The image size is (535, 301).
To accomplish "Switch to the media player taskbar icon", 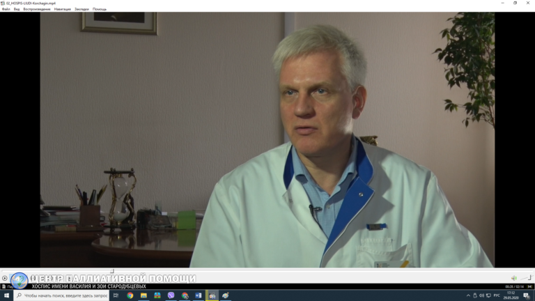I will 212,295.
